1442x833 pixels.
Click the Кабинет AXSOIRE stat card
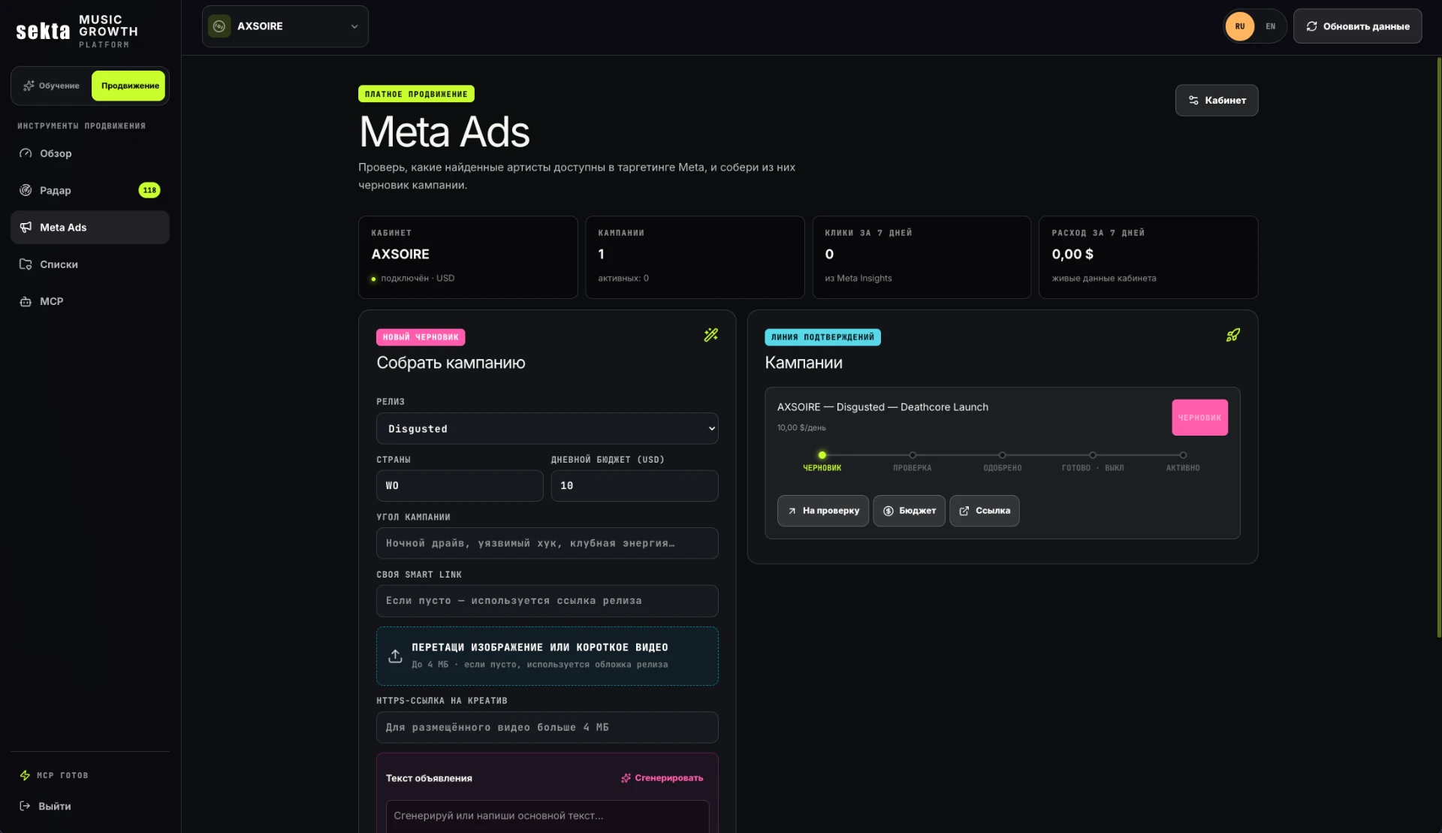[468, 257]
